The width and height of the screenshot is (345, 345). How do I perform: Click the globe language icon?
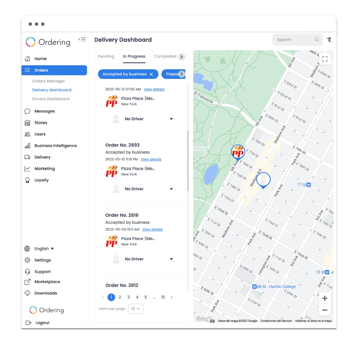[x=27, y=249]
